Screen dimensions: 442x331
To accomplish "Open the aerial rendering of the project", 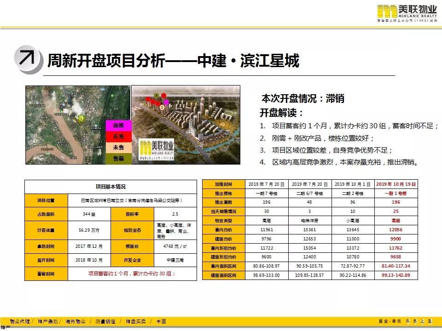I will point(186,125).
